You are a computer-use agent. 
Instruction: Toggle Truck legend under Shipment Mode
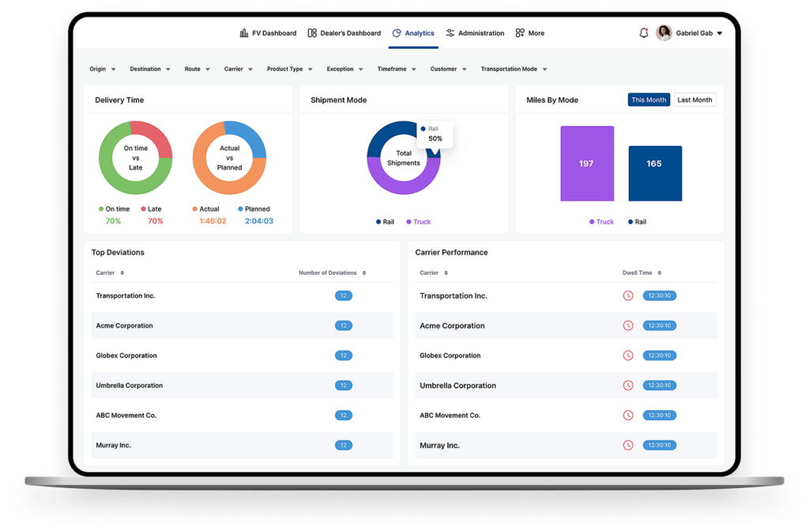[x=419, y=222]
